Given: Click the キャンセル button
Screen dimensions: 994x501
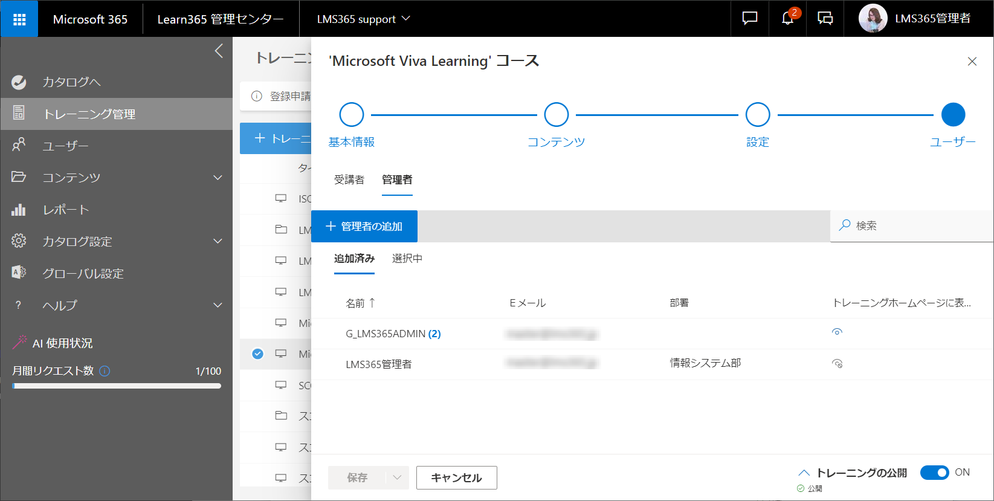Looking at the screenshot, I should pos(457,477).
